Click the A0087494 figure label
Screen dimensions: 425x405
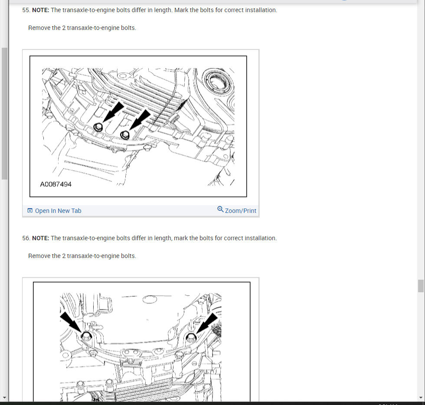coord(56,184)
